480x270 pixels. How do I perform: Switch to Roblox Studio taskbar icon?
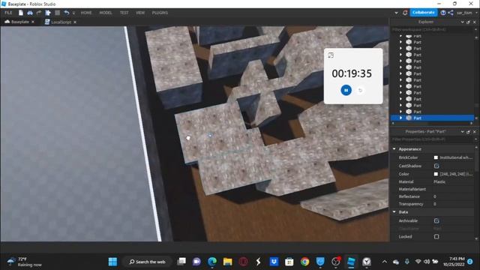tap(351, 262)
